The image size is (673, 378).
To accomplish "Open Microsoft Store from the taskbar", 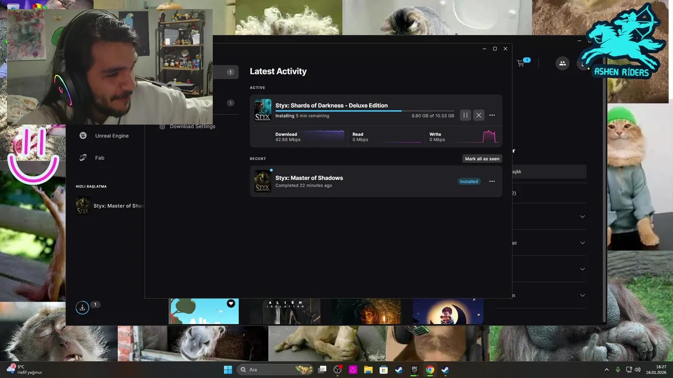I will pyautogui.click(x=384, y=370).
